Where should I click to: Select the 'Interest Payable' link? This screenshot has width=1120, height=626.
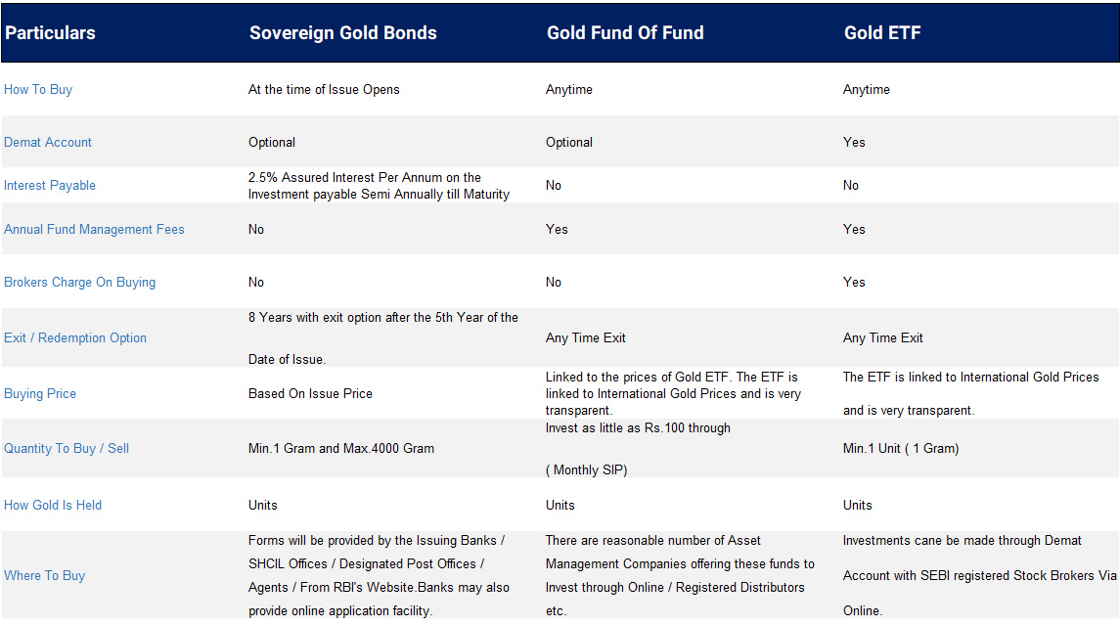click(x=50, y=186)
